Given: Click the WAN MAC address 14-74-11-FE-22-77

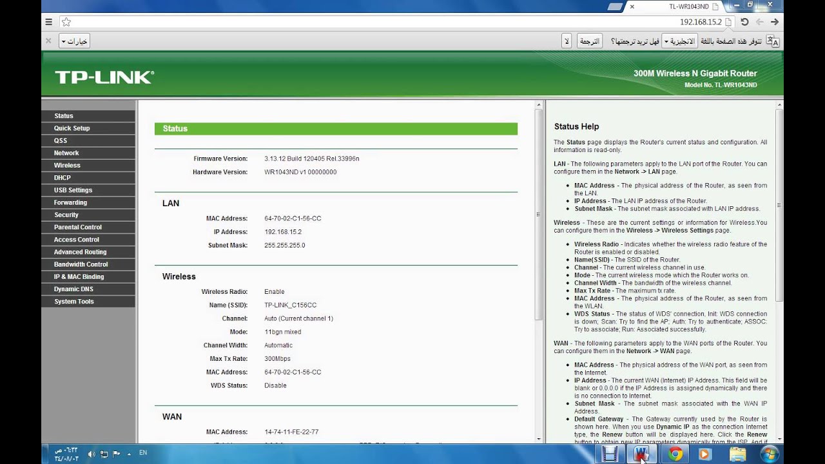Looking at the screenshot, I should 291,432.
